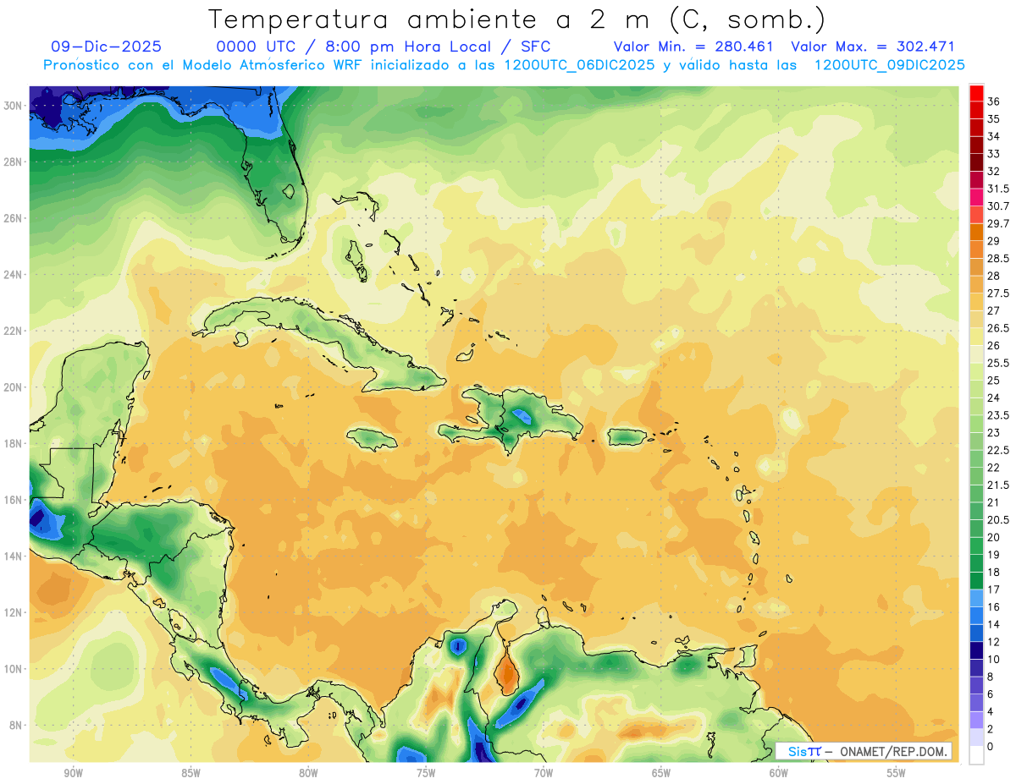Click the '80W' longitude axis label

pos(308,773)
